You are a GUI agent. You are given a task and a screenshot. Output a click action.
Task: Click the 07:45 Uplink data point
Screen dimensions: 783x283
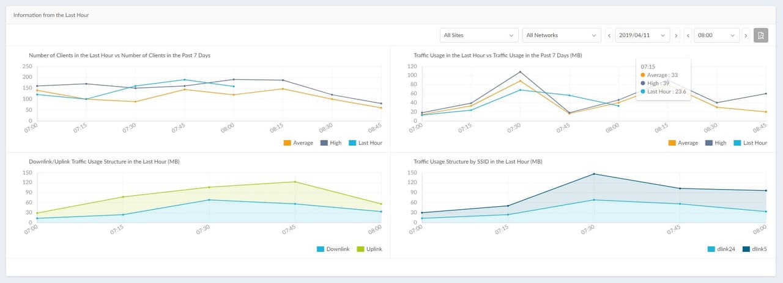[294, 182]
